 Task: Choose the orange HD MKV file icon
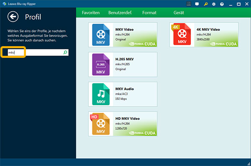[x=100, y=124]
